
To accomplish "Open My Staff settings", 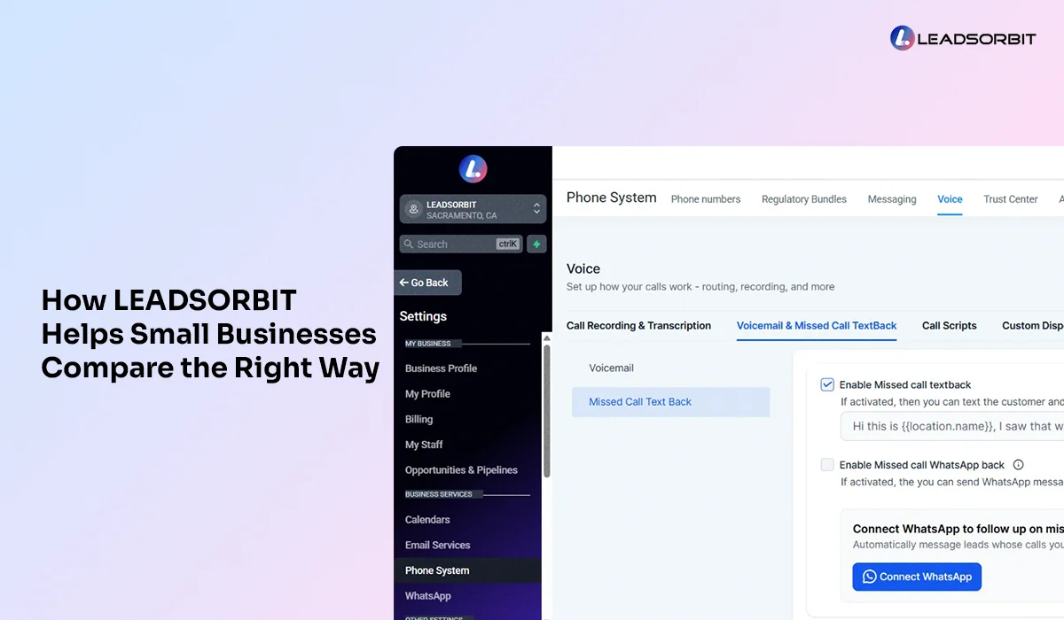I will (424, 445).
